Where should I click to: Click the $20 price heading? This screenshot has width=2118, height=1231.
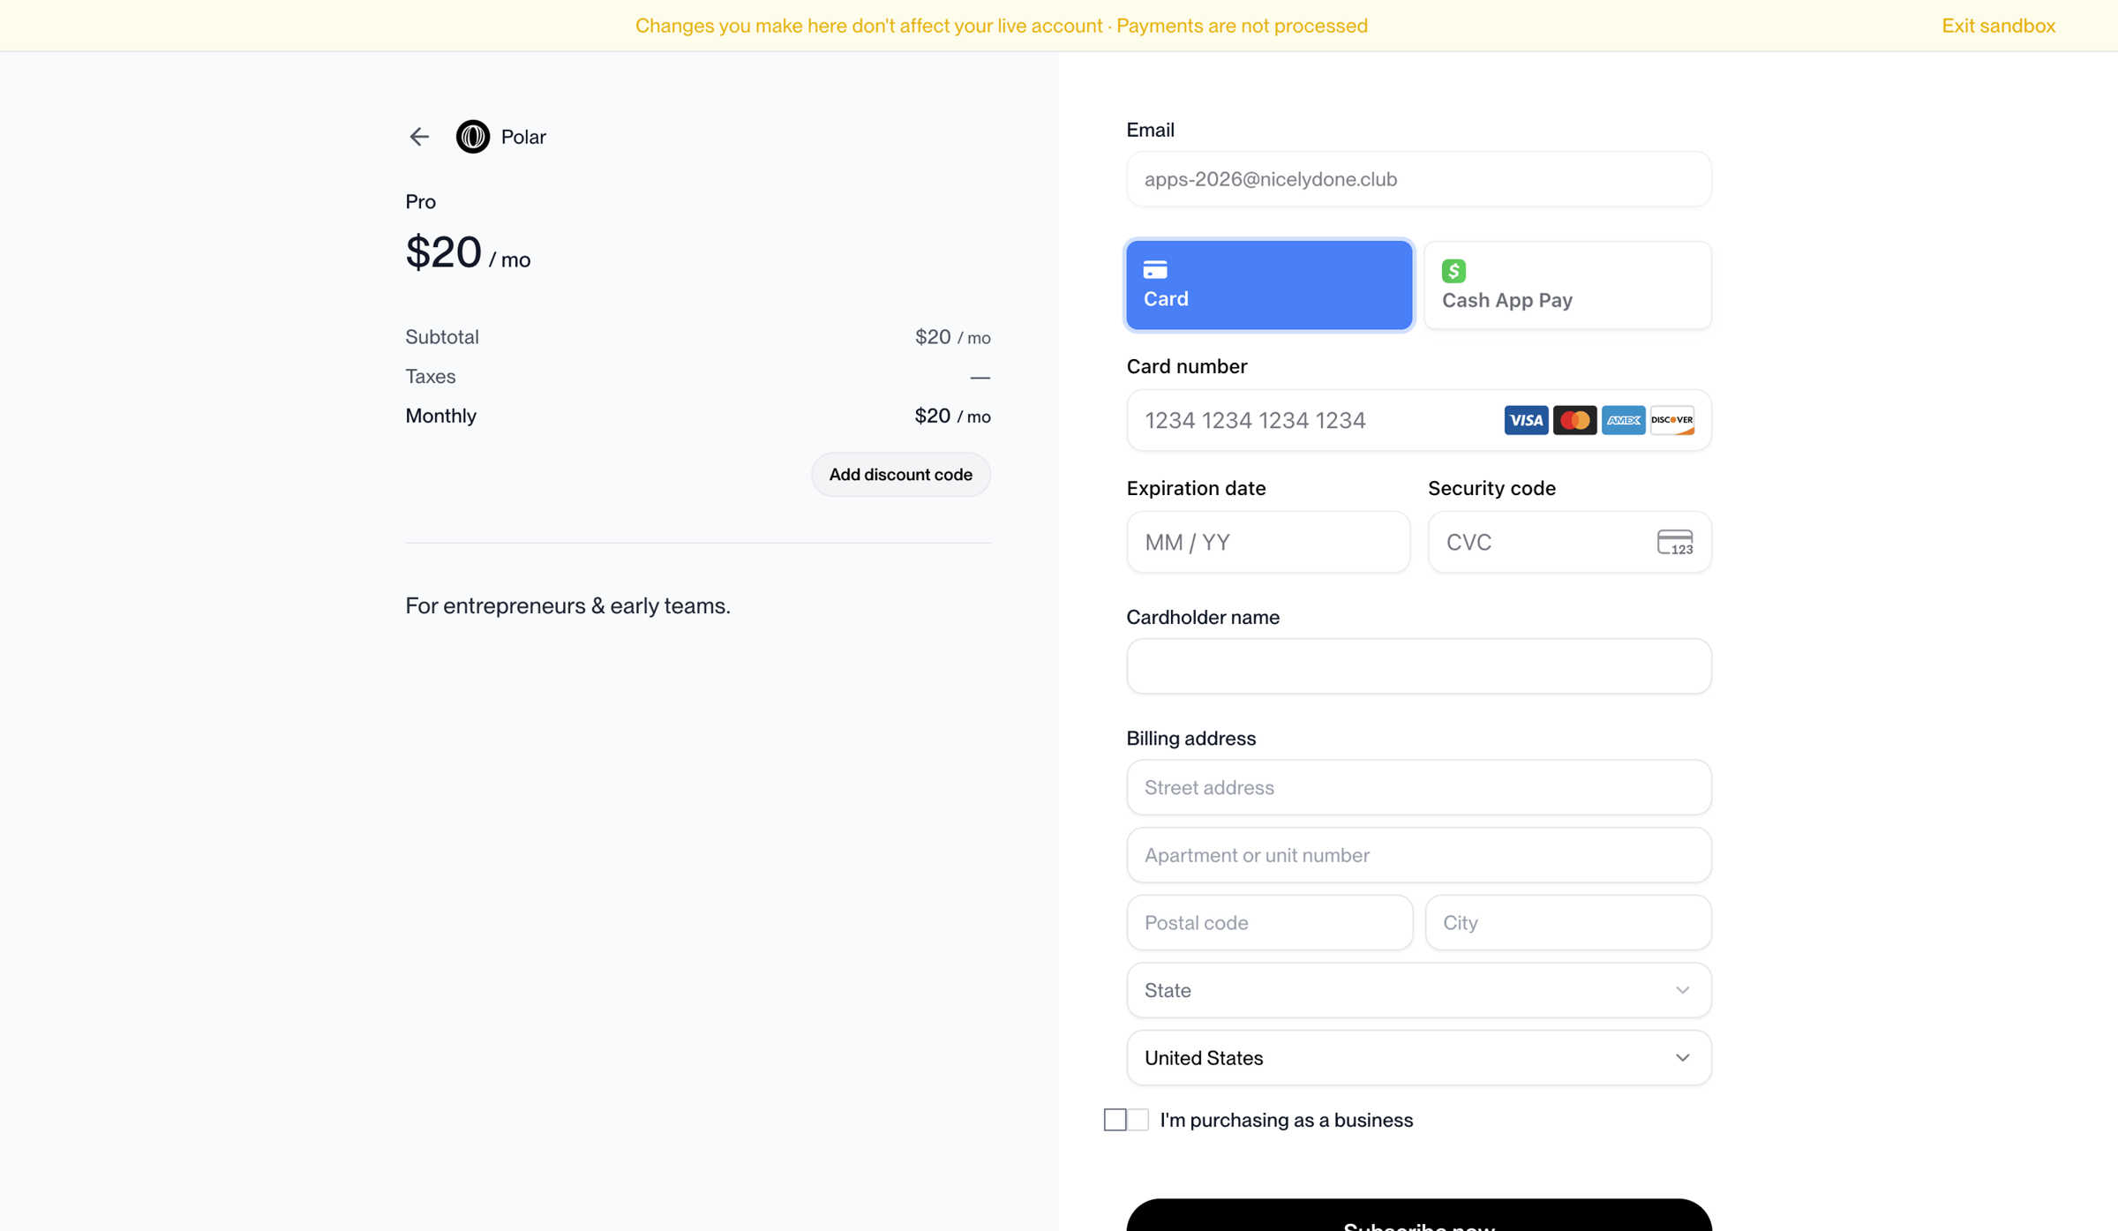[x=443, y=252]
